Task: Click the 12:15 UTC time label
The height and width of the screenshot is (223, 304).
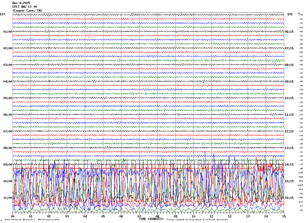Action: [289, 131]
